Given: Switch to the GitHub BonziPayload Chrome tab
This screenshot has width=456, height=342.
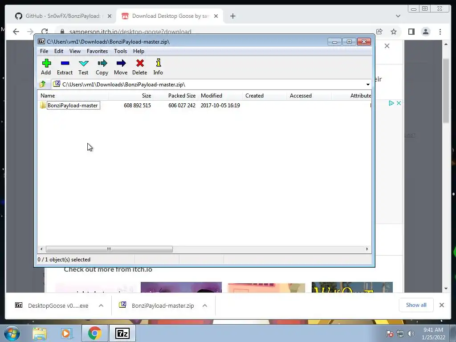Looking at the screenshot, I should tap(62, 16).
